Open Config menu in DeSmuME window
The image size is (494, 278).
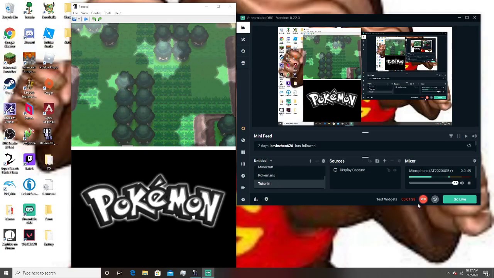pyautogui.click(x=96, y=13)
